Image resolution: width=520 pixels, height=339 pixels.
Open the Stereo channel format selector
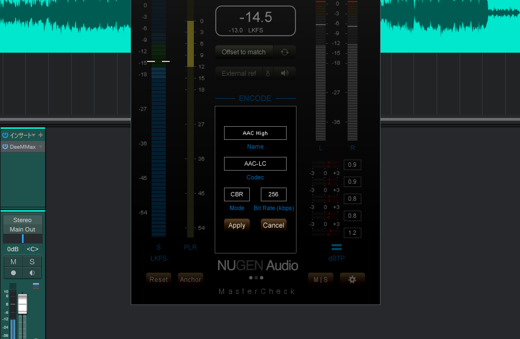click(x=23, y=220)
